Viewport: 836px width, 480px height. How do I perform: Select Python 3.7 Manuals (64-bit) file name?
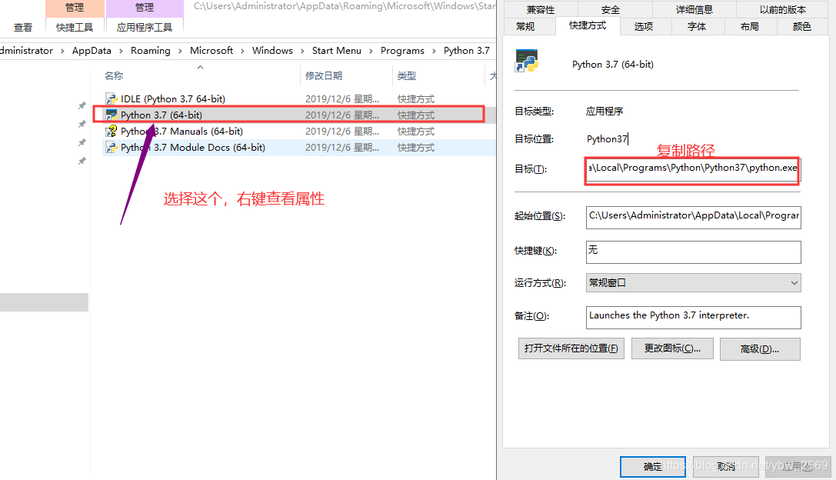[182, 132]
